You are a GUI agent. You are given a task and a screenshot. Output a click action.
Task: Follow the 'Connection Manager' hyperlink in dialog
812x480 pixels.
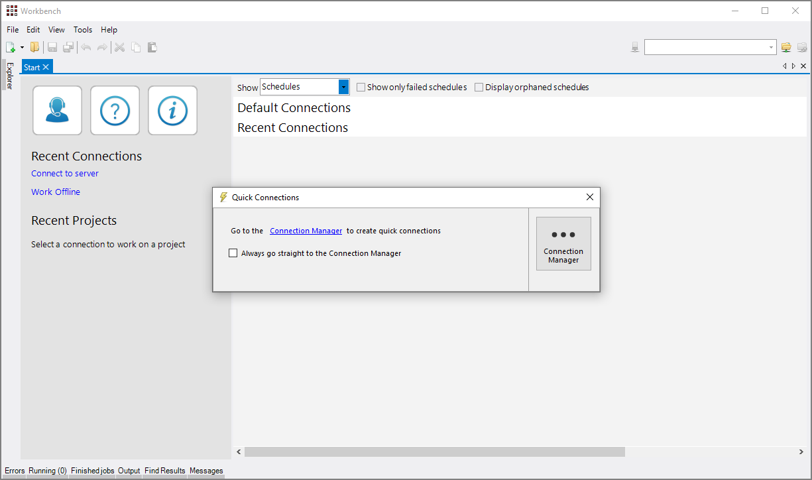click(306, 231)
